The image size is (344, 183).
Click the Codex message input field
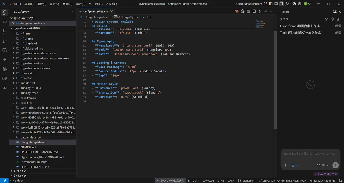point(310,154)
